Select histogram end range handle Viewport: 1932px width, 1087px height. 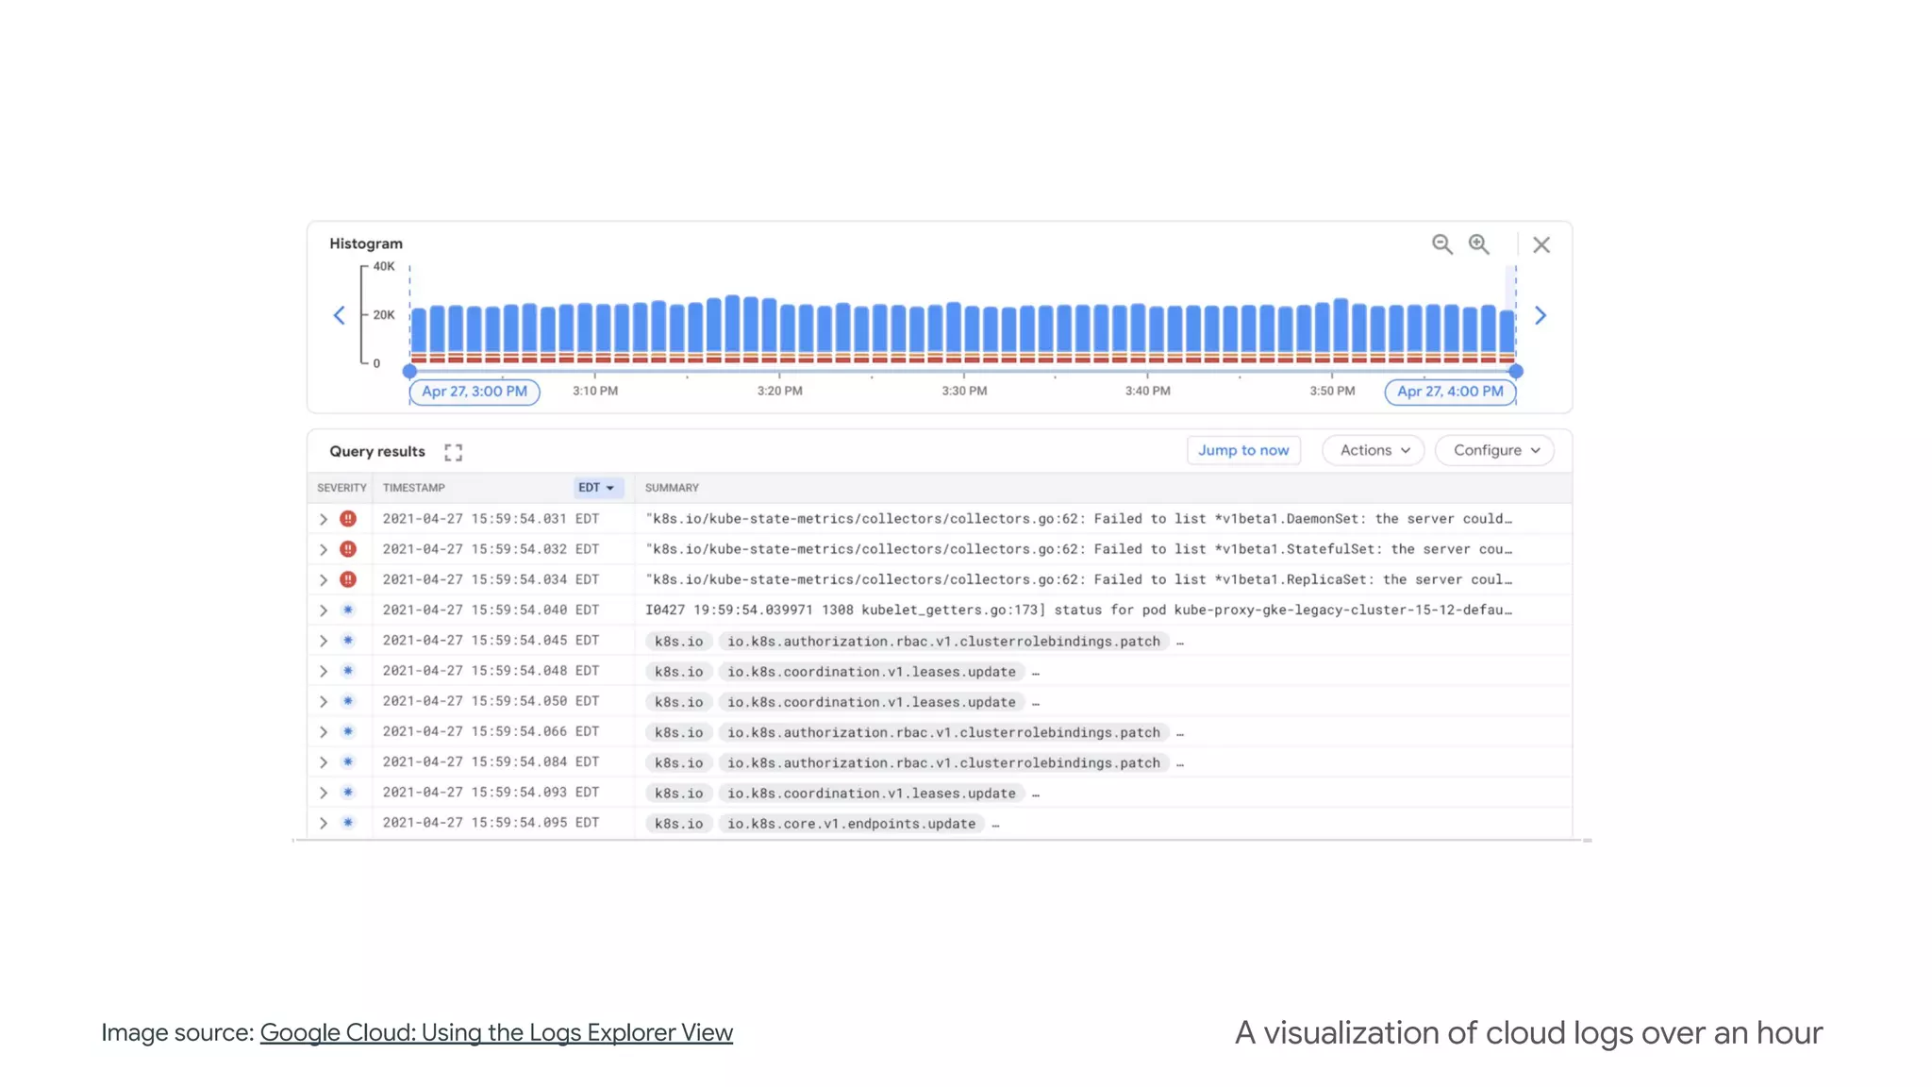pos(1516,371)
